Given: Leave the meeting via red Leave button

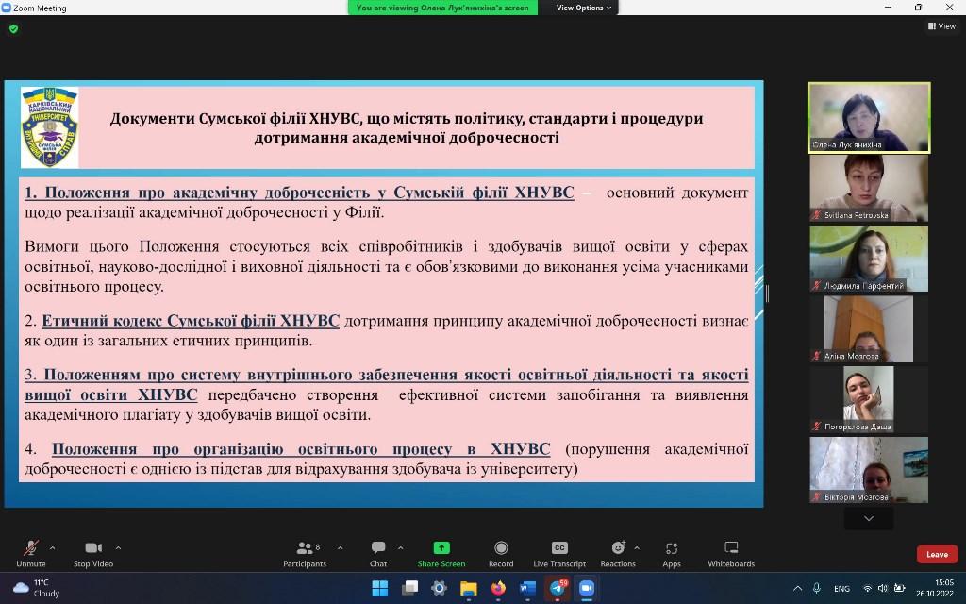Looking at the screenshot, I should click(x=937, y=554).
